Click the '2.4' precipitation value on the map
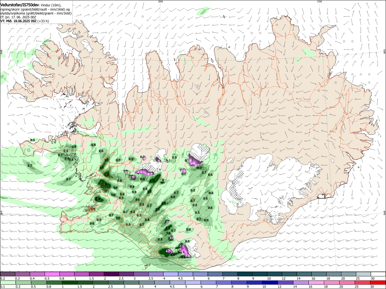The width and height of the screenshot is (386, 289). tap(98, 199)
